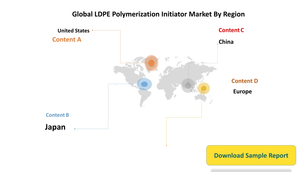Click the 'Japan' label
The width and height of the screenshot is (306, 172).
[55, 127]
